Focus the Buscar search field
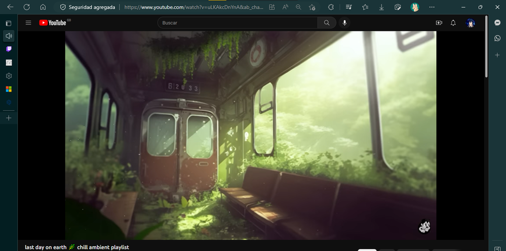 (238, 23)
